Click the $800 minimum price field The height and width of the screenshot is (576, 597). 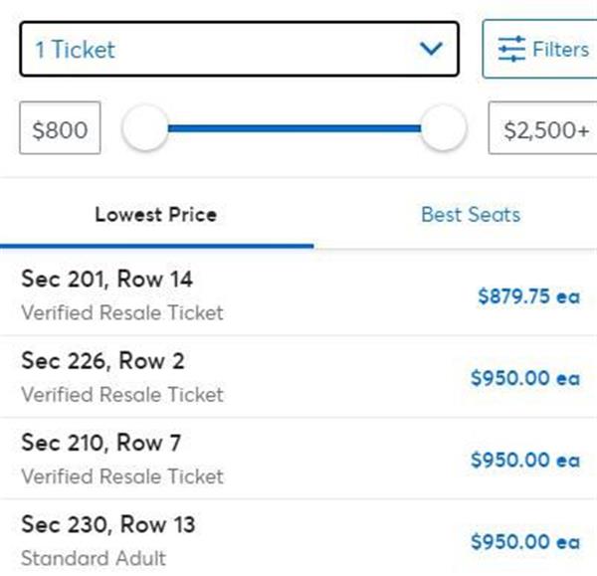pos(60,128)
